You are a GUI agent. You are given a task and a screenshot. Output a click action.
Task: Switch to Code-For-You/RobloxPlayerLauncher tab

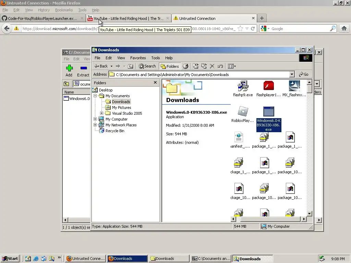coord(42,18)
